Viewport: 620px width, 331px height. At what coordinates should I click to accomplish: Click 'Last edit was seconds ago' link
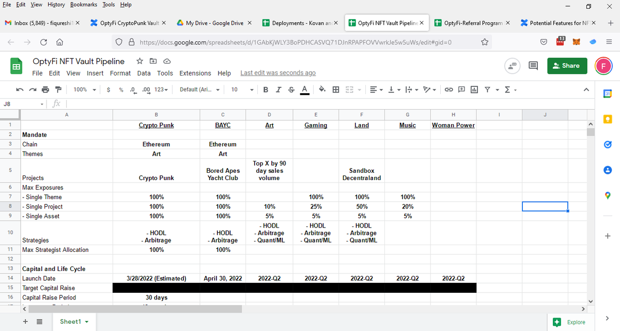278,73
